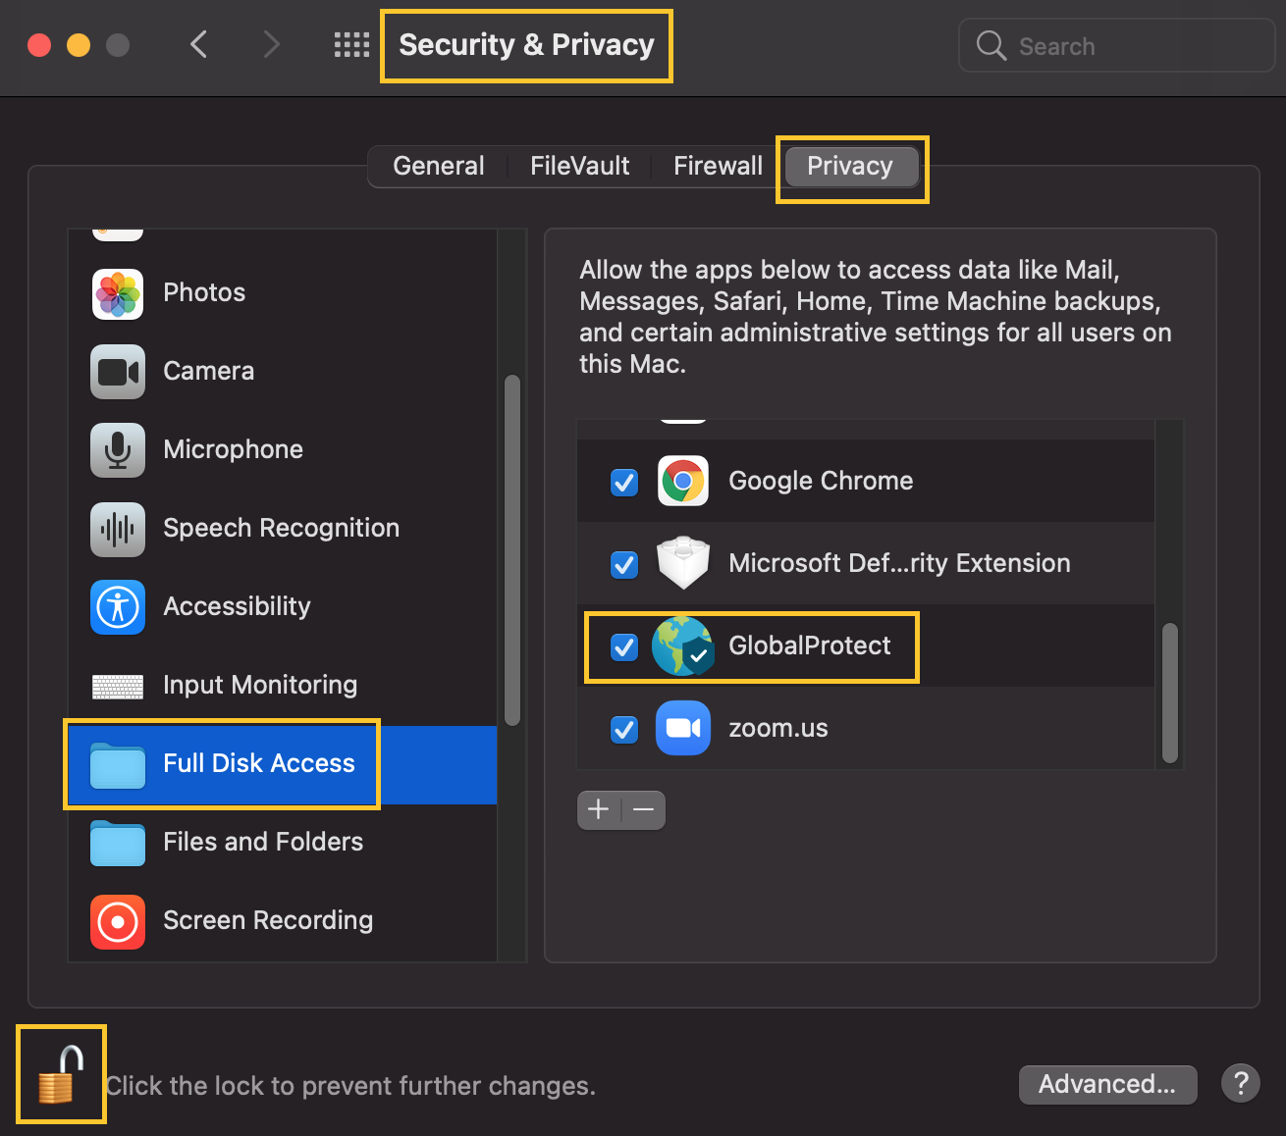Screen dimensions: 1286x1136
Task: Switch to the General tab
Action: point(438,166)
